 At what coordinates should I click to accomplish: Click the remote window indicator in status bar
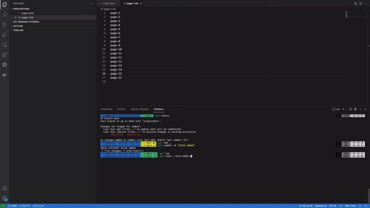(x=3, y=206)
